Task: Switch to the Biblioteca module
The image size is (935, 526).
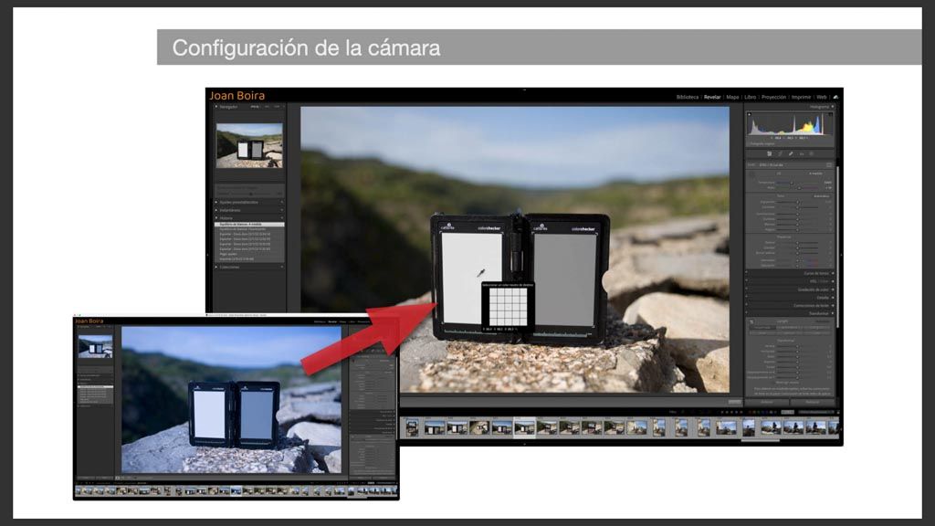Action: click(x=687, y=96)
